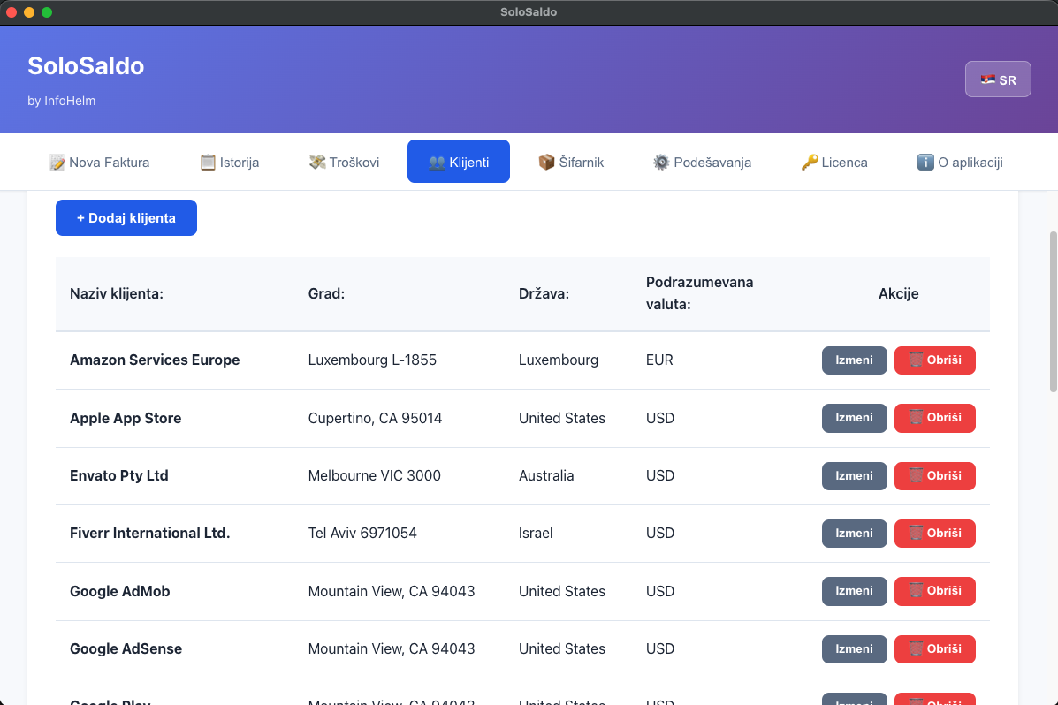Remove Fiverr International Ltd. via Obriši
1058x705 pixels.
point(934,534)
